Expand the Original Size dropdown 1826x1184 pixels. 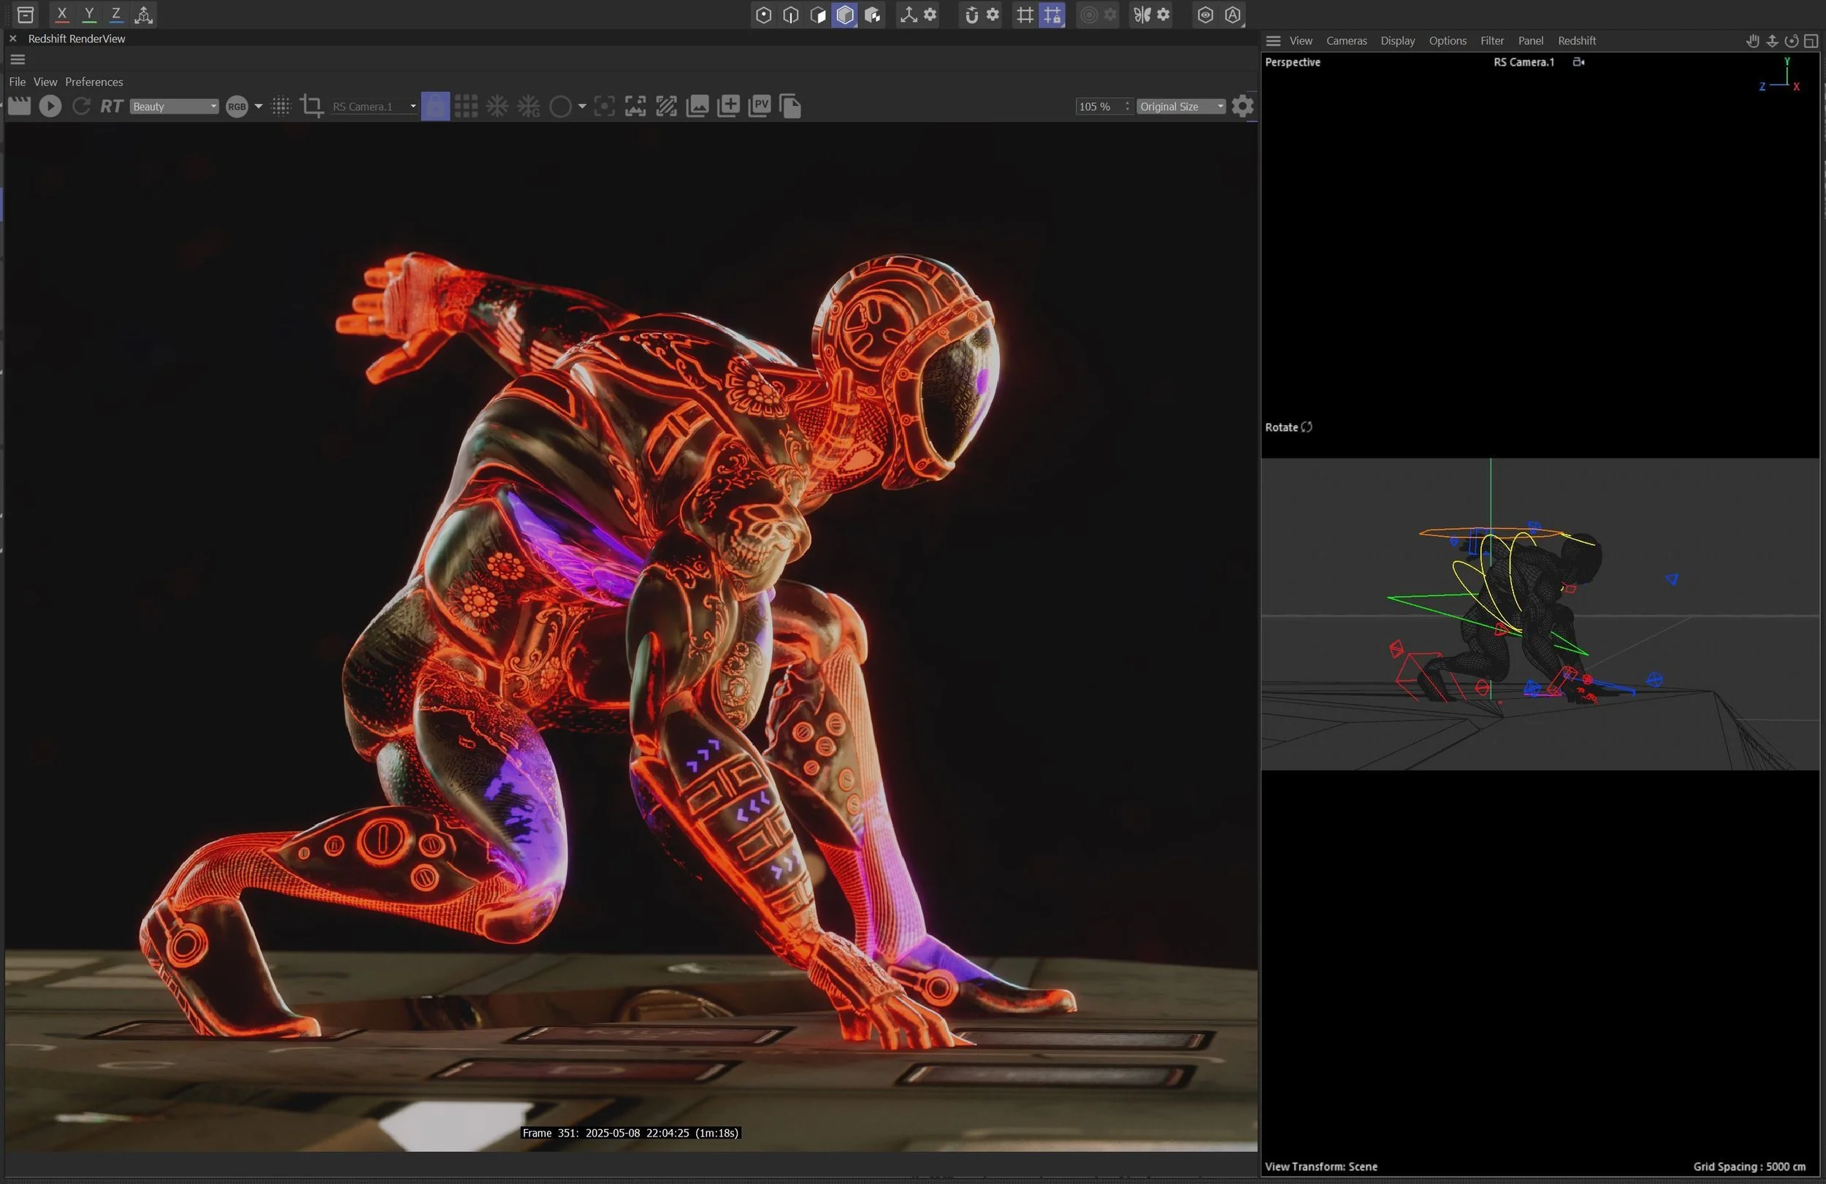click(1181, 107)
